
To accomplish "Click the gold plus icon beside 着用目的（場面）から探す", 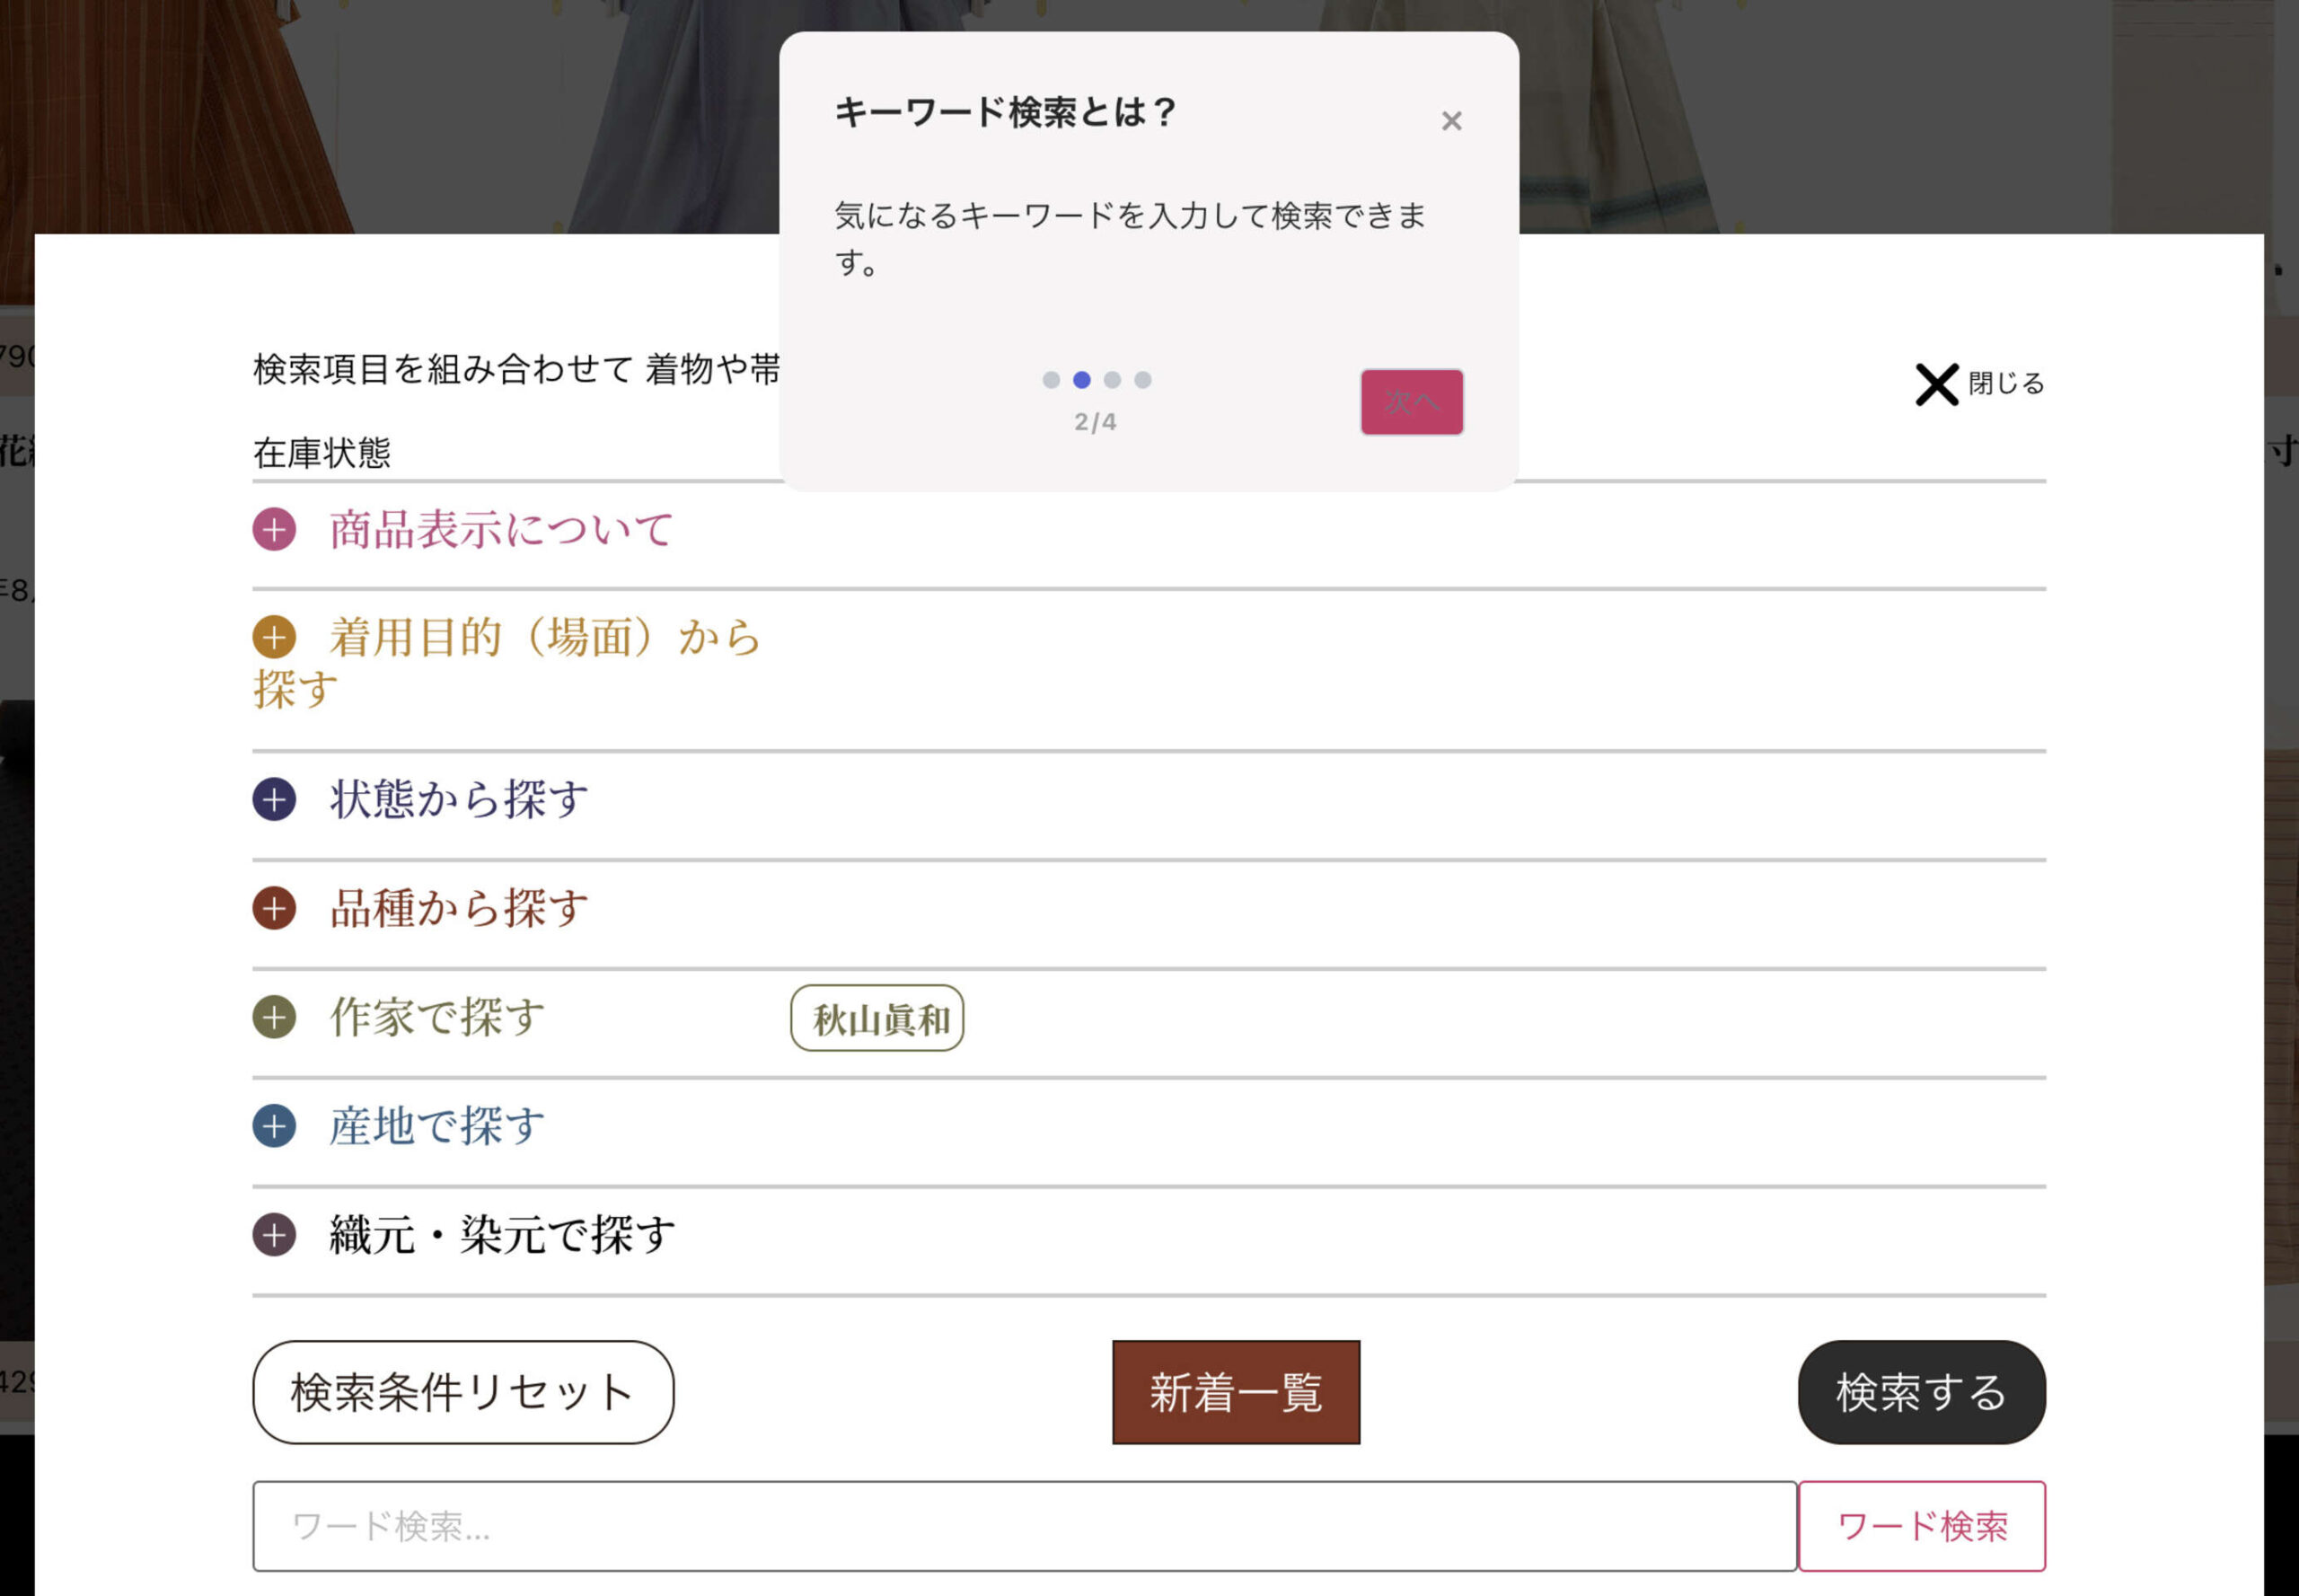I will click(273, 637).
